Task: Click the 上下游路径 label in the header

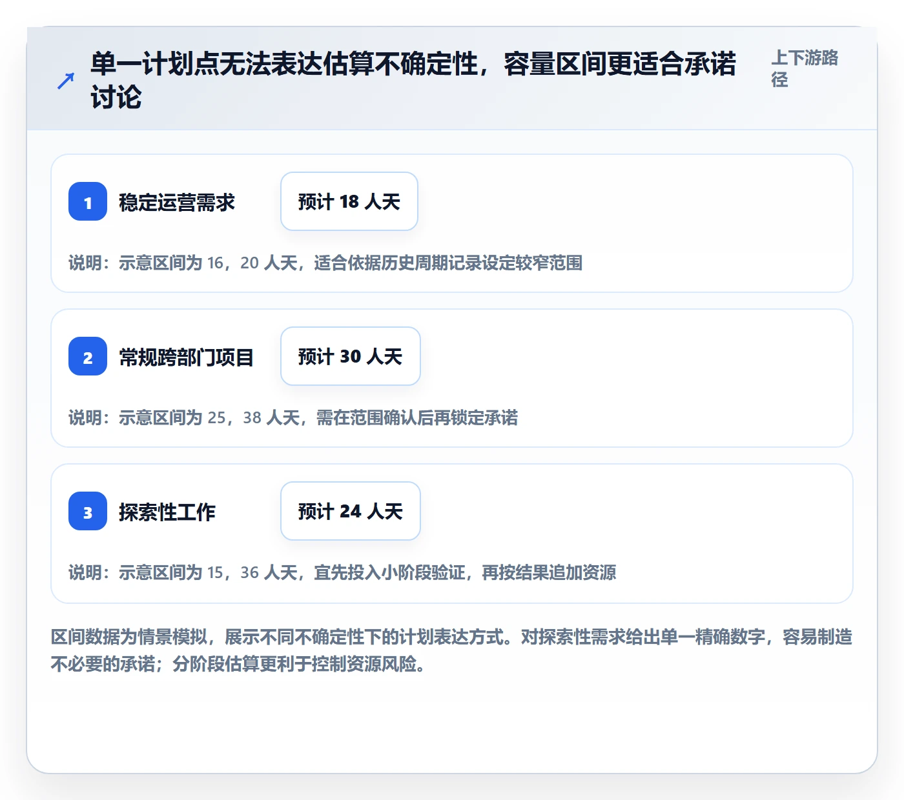Action: 805,68
